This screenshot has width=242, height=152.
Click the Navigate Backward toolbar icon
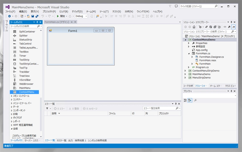coord(9,16)
